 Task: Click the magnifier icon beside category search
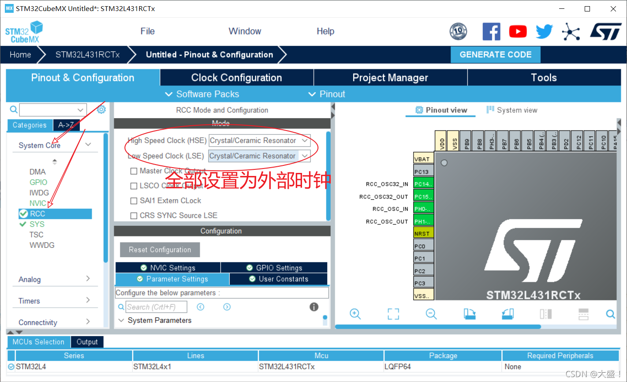point(14,109)
